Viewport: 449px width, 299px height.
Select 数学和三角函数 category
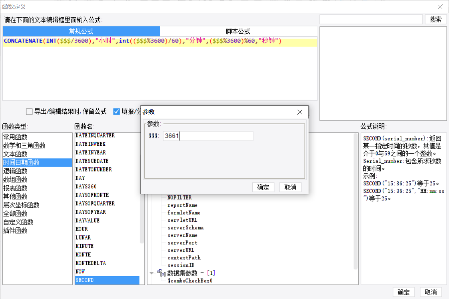37,145
